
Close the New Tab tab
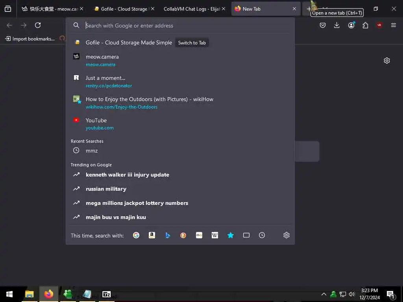pyautogui.click(x=294, y=9)
